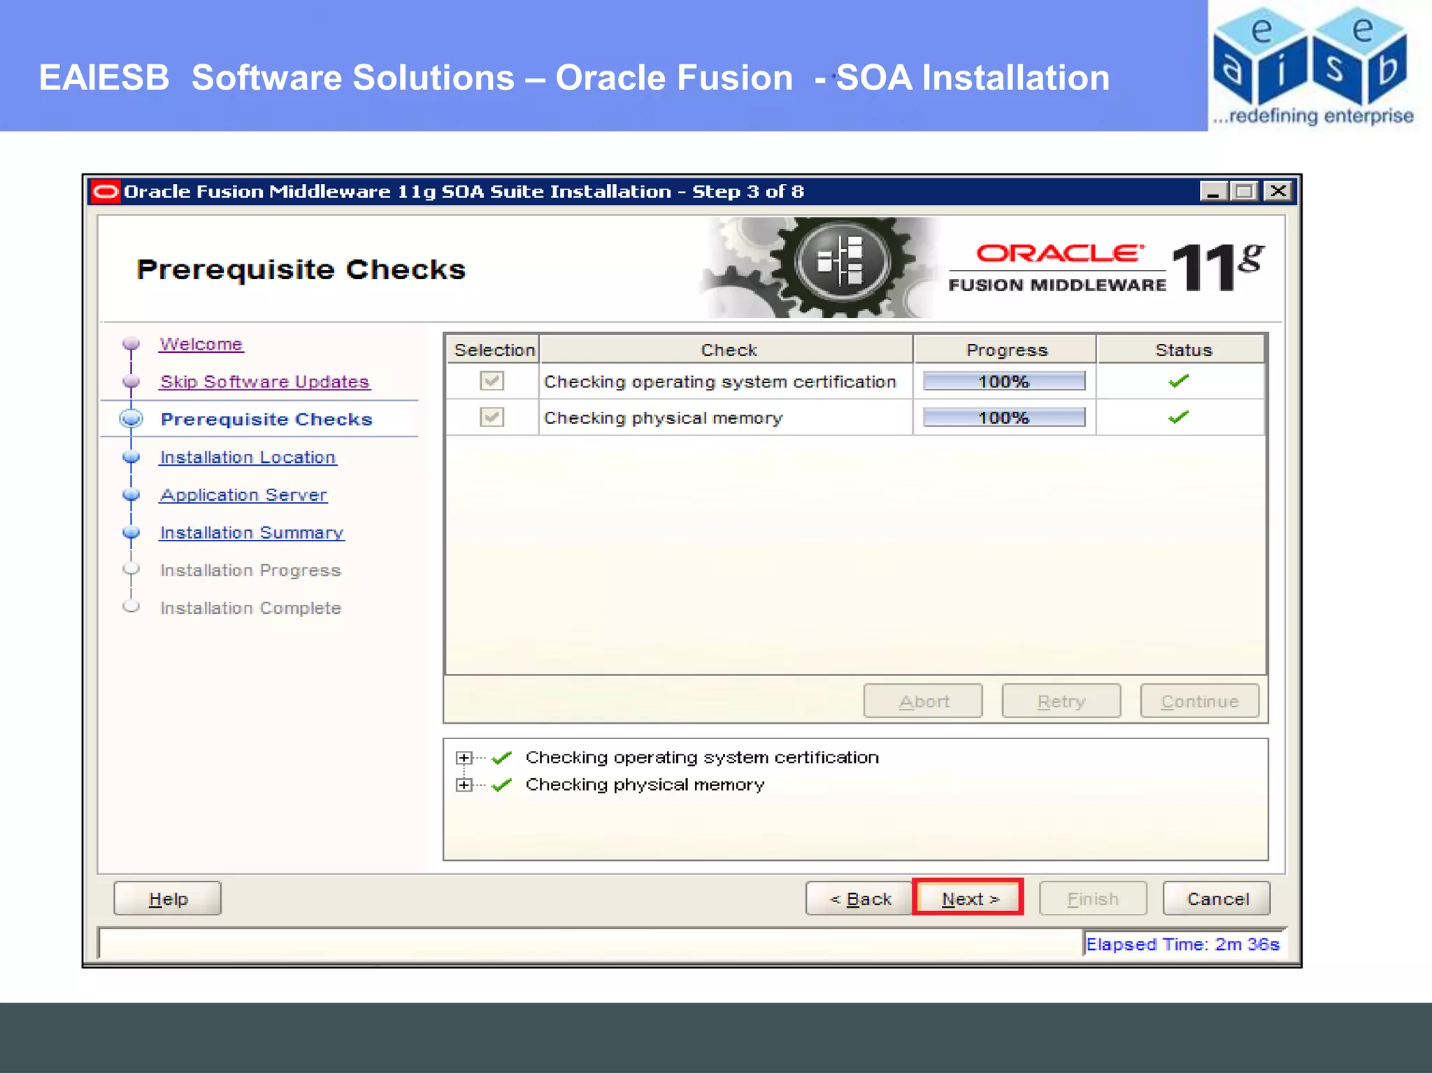This screenshot has height=1074, width=1432.
Task: Click the Check column header
Action: click(x=727, y=350)
